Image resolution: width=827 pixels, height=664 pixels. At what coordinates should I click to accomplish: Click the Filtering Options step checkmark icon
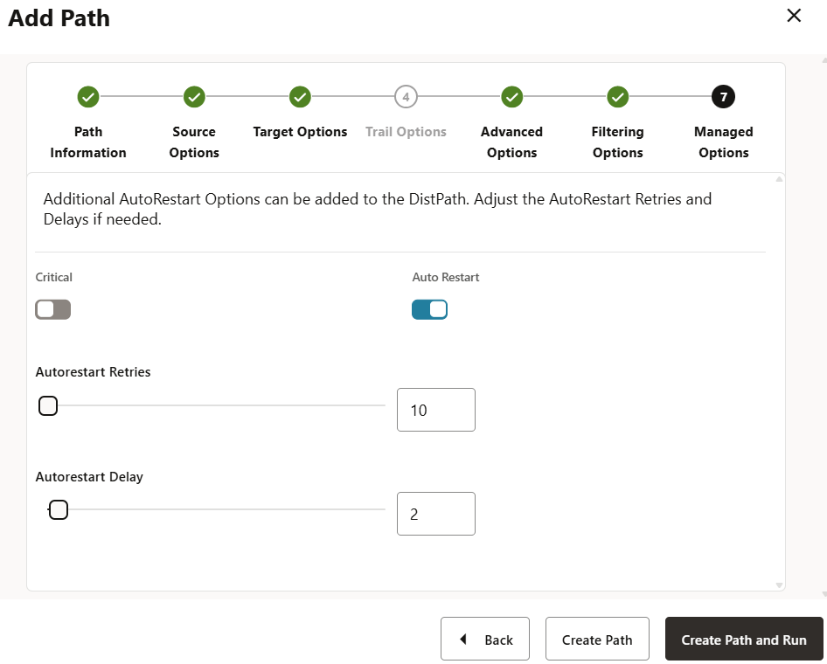tap(618, 97)
